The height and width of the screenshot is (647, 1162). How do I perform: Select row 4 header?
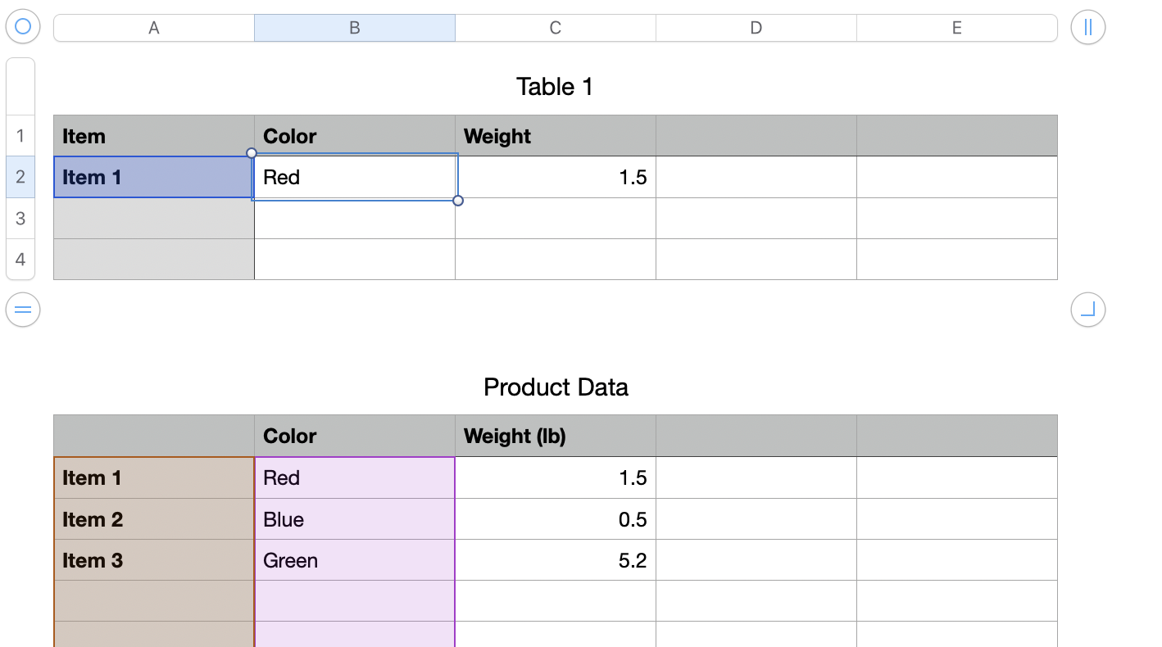(x=20, y=260)
